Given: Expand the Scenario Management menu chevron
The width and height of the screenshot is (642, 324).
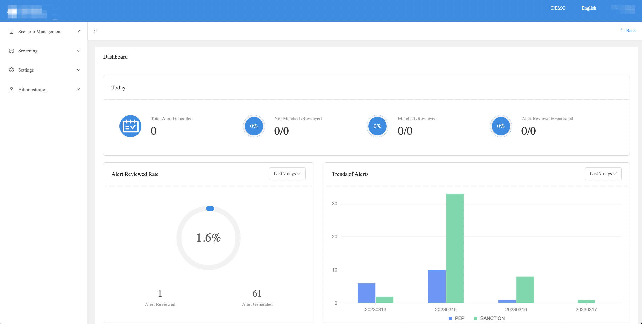Looking at the screenshot, I should (x=78, y=31).
